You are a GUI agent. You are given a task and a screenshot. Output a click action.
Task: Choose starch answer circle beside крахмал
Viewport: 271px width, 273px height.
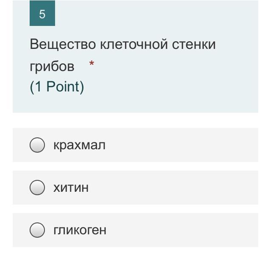click(x=37, y=145)
